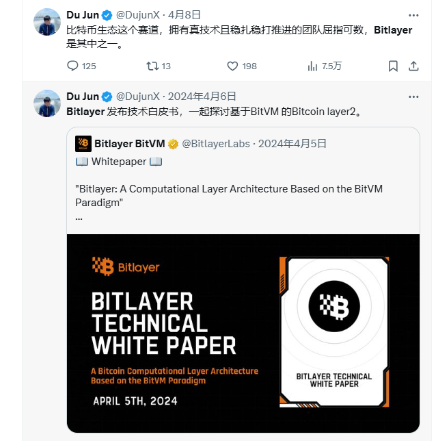The image size is (436, 441).
Task: Click the reply icon showing 125 comments
Action: click(72, 66)
